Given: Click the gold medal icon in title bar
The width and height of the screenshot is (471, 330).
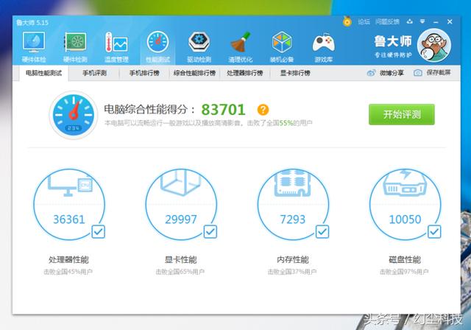Looking at the screenshot, I should (x=347, y=21).
